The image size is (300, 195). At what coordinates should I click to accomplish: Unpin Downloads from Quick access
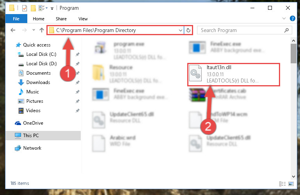(78, 82)
